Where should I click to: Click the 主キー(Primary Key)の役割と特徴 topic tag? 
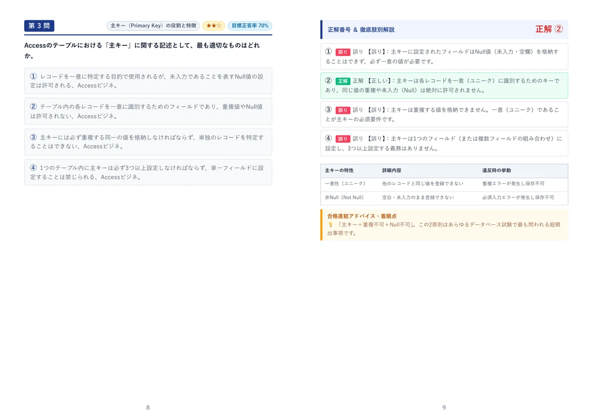point(153,26)
